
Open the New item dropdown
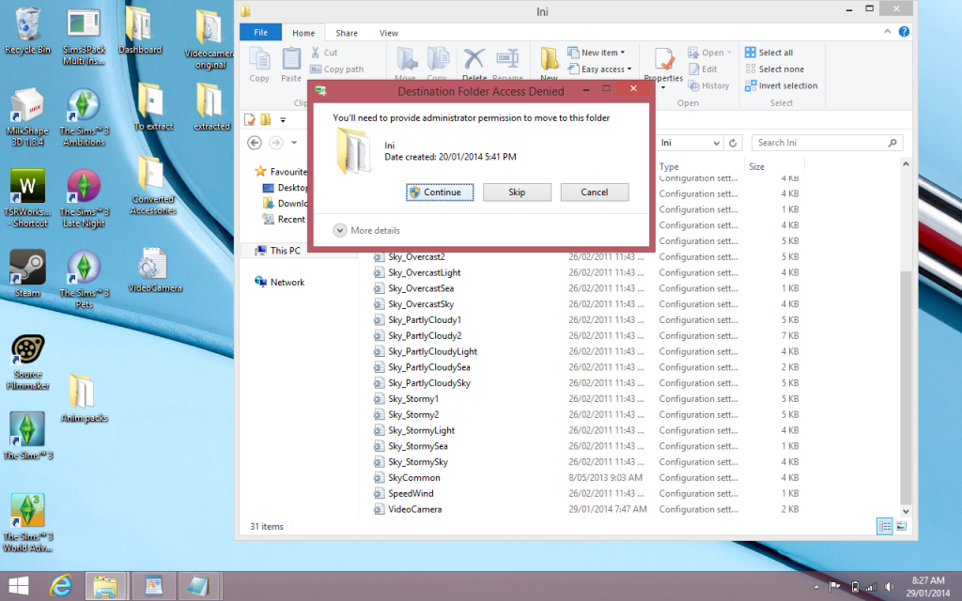pyautogui.click(x=597, y=53)
